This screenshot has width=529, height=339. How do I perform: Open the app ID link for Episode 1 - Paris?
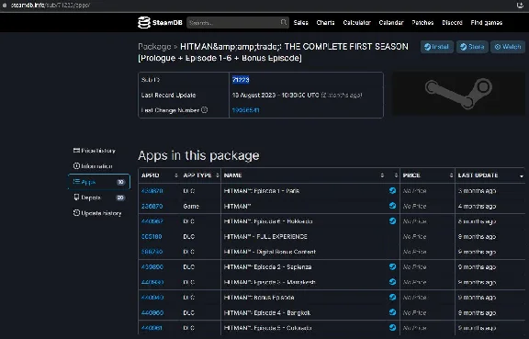(152, 191)
